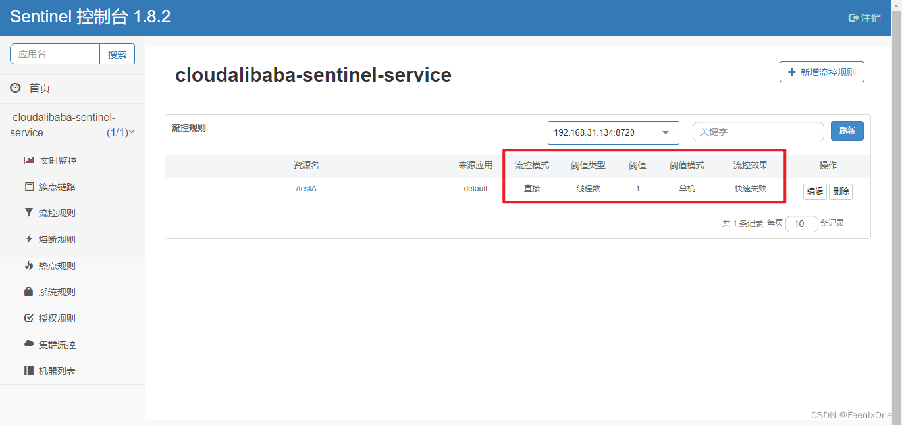This screenshot has height=425, width=902.
Task: Click the flame icon beside 热点规则
Action: click(x=29, y=266)
